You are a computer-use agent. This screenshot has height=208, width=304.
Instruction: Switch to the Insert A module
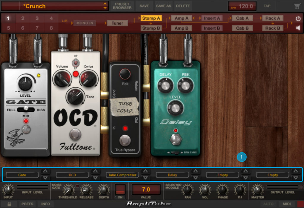click(x=212, y=18)
